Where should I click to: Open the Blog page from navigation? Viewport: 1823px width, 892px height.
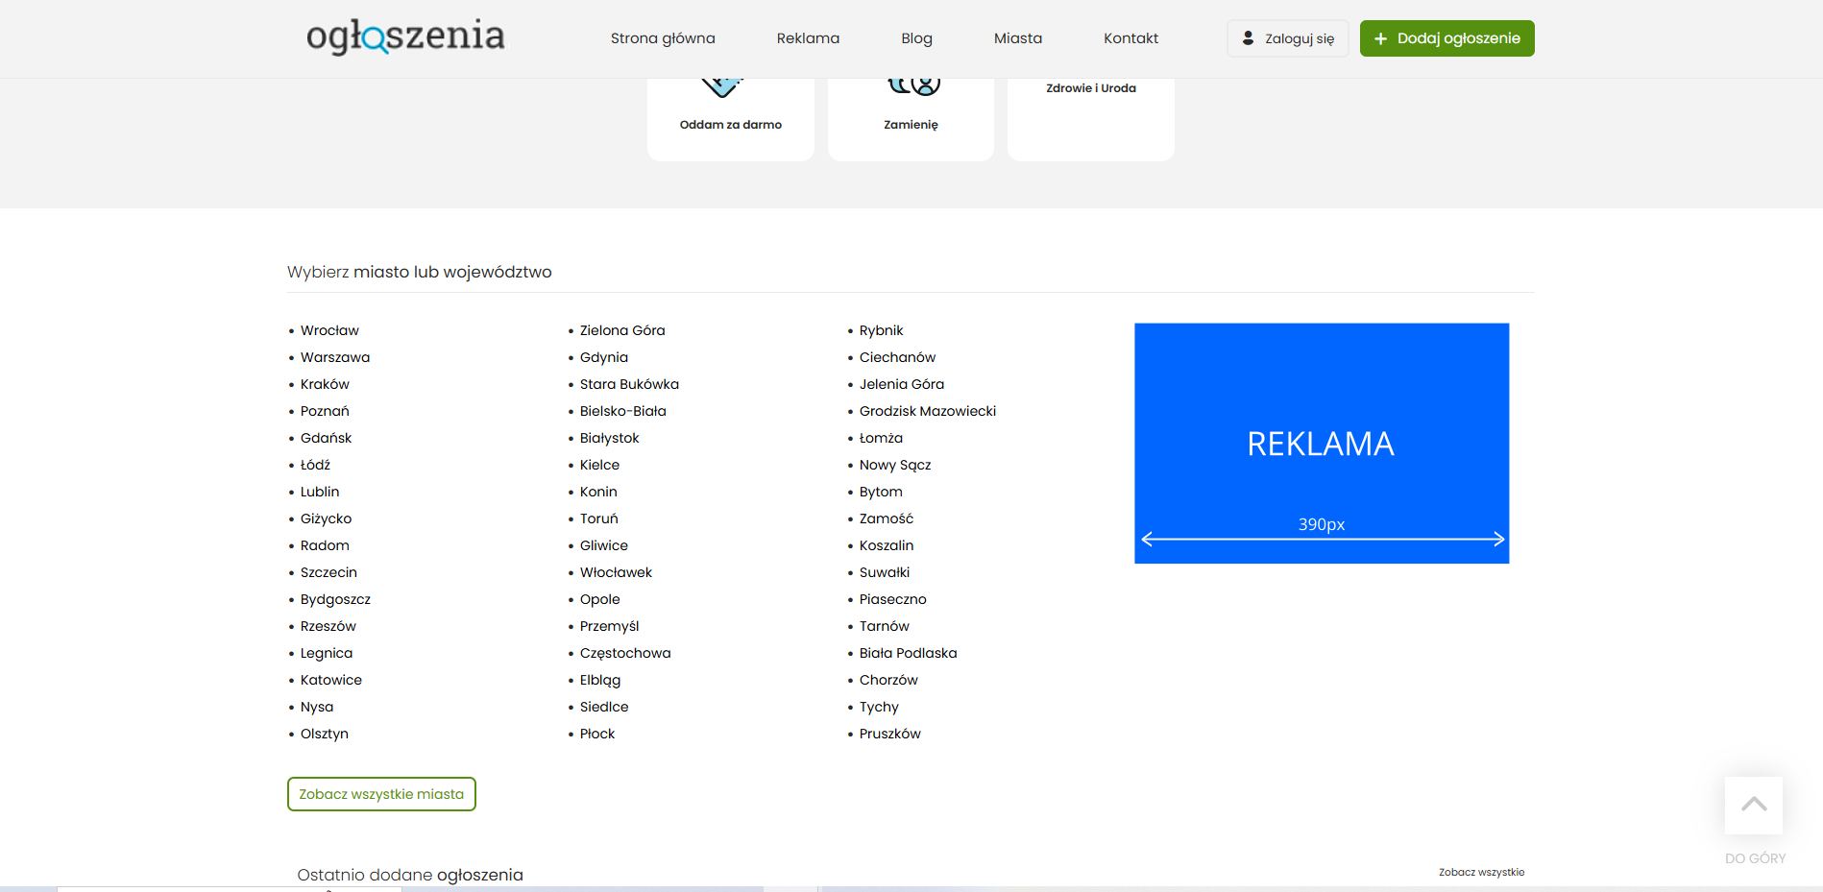point(916,38)
